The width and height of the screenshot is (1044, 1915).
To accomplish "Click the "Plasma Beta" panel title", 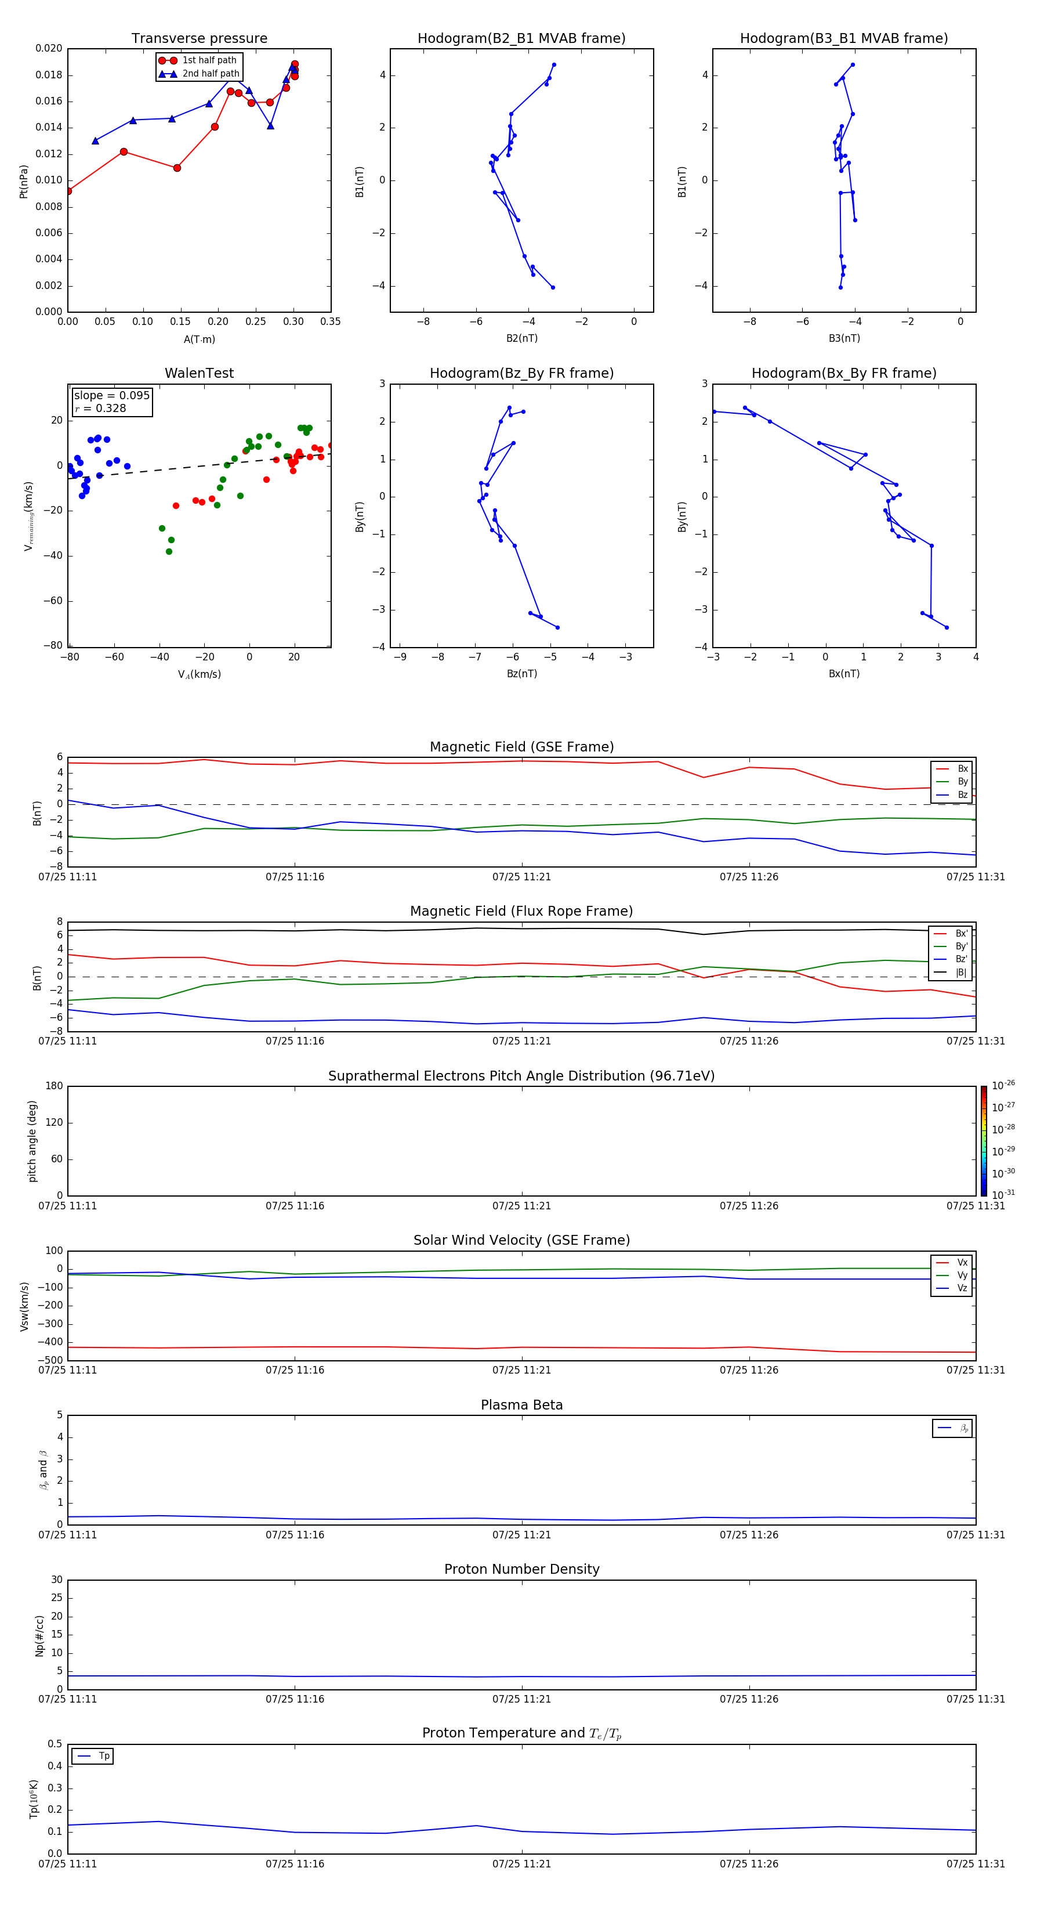I will point(521,1405).
